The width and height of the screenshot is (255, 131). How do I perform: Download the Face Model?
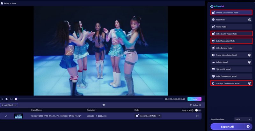pos(250,19)
